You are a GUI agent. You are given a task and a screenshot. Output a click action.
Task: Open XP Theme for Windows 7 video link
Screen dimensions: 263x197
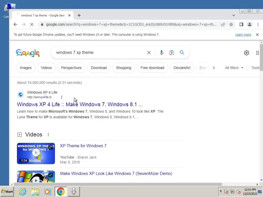(83, 146)
